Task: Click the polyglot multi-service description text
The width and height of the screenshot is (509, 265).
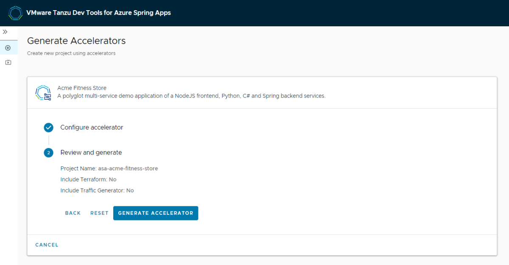Action: click(191, 96)
